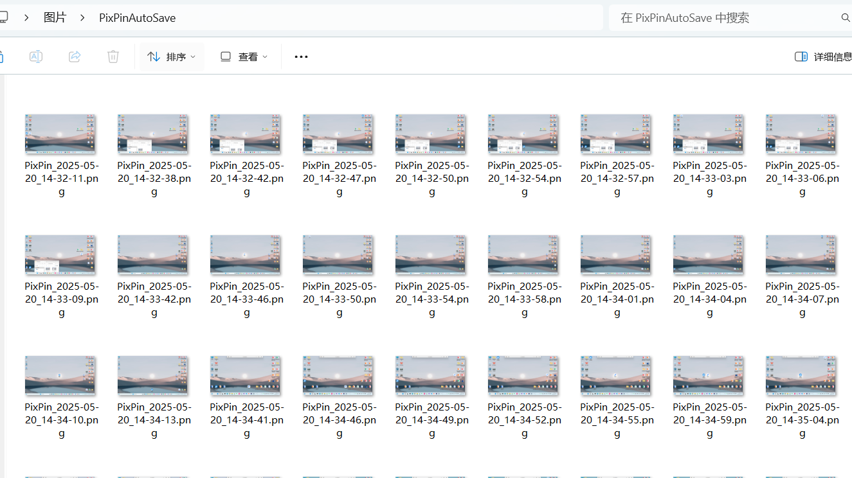Select thumbnail of PixPin_2025-05-20_14-34-46.png
The width and height of the screenshot is (852, 478).
[338, 376]
